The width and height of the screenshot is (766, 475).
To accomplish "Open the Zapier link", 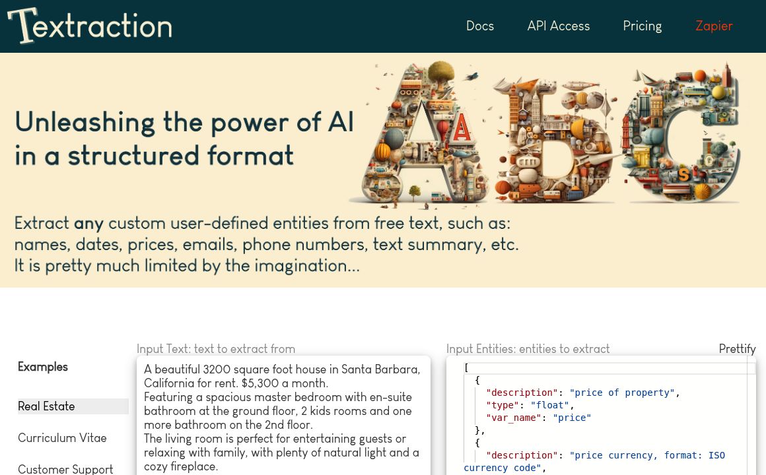I will [713, 26].
